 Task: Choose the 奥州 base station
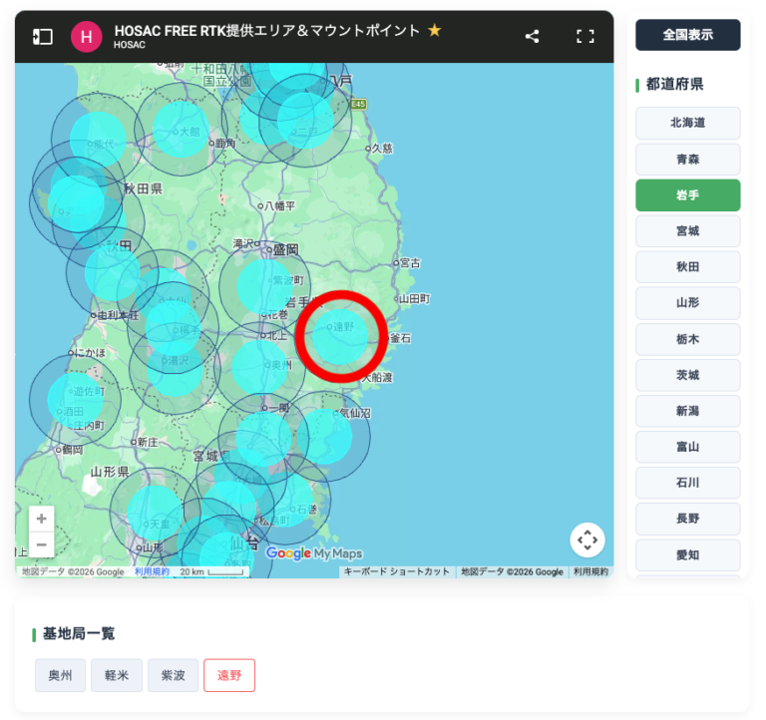(x=60, y=675)
